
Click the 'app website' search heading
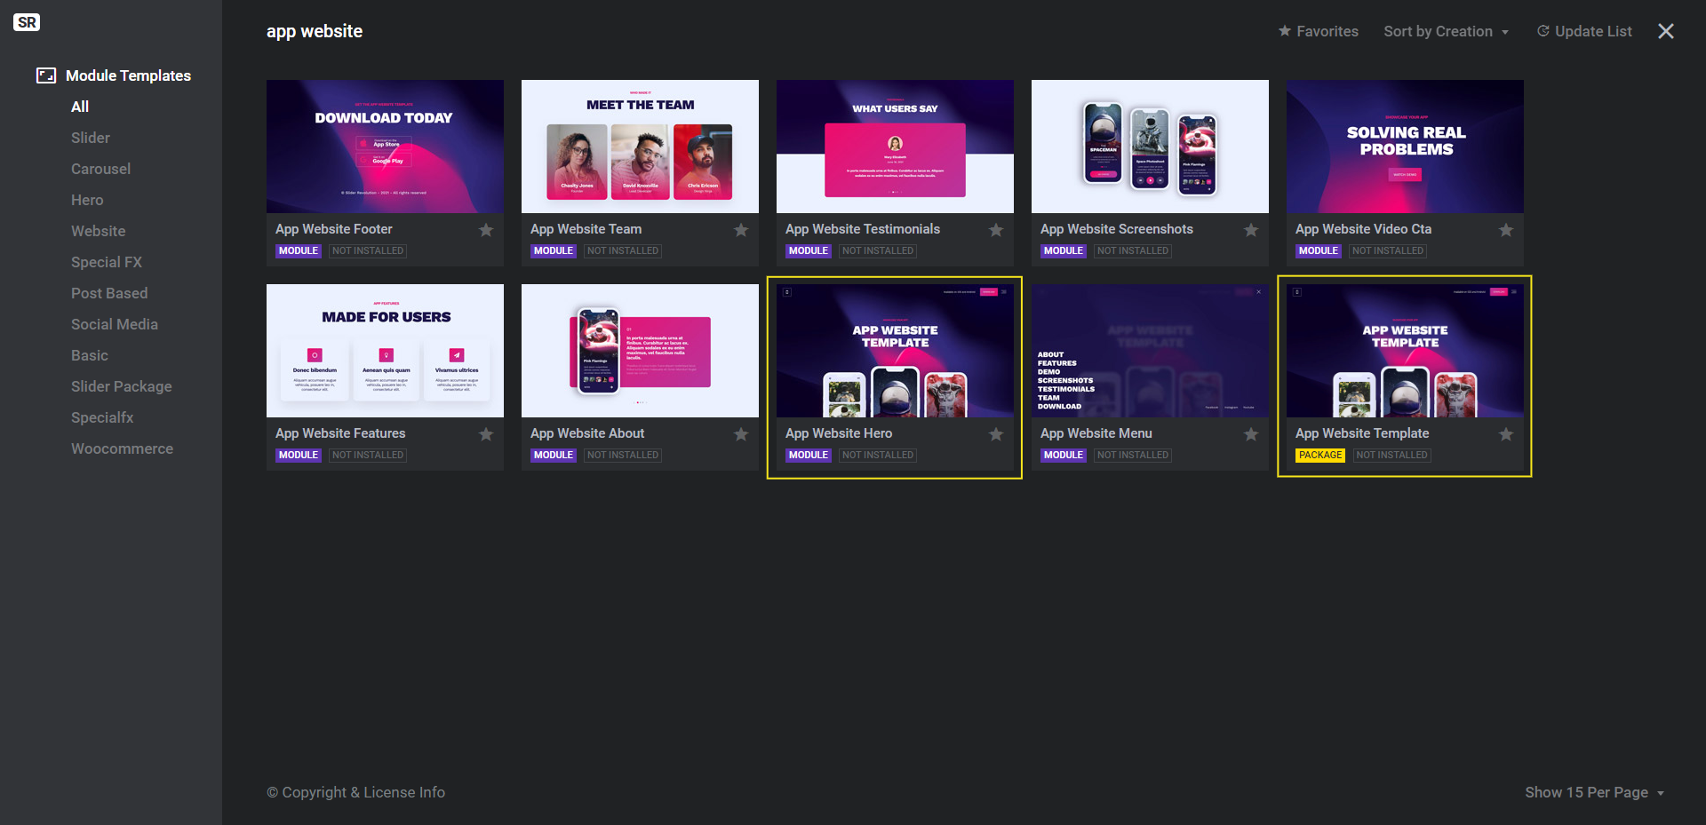click(x=315, y=31)
